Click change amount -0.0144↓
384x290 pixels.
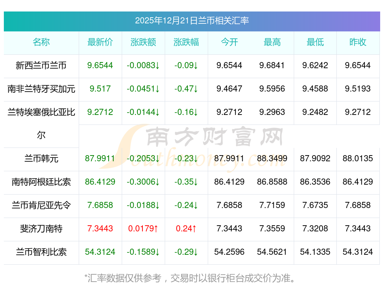coord(143,112)
